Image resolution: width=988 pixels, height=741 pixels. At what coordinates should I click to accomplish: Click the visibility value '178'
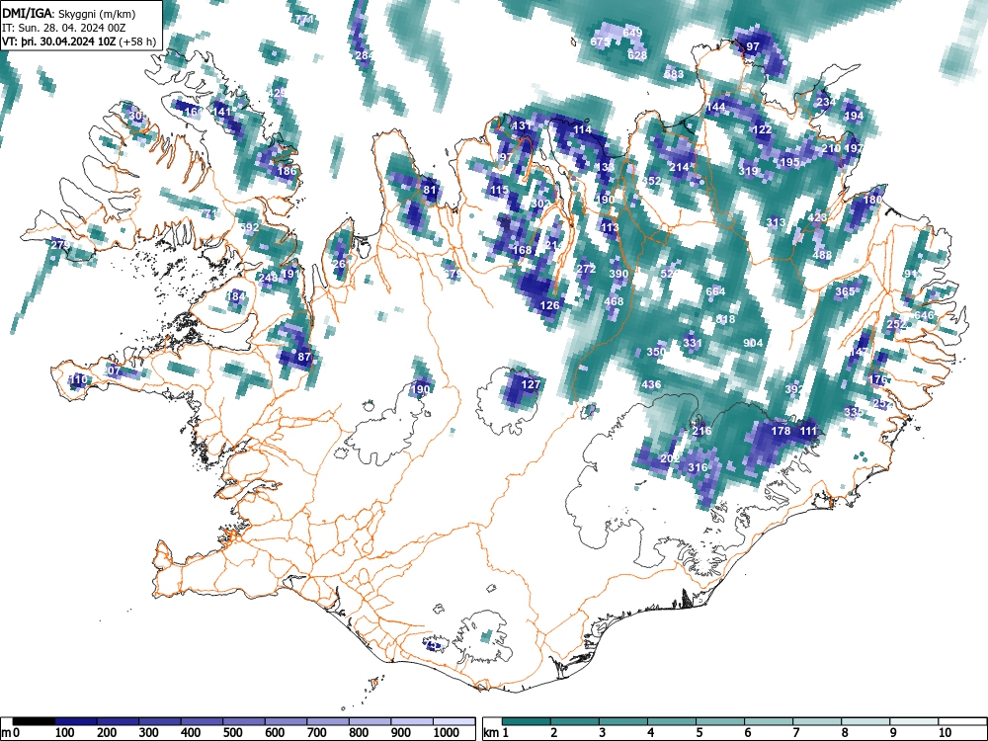(781, 431)
